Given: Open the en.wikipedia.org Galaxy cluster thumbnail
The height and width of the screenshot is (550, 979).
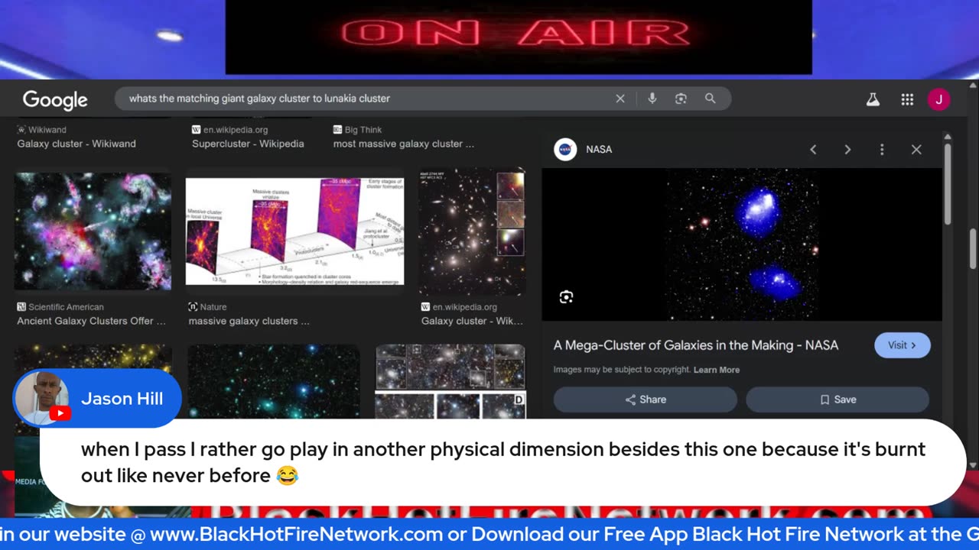Looking at the screenshot, I should coord(472,232).
